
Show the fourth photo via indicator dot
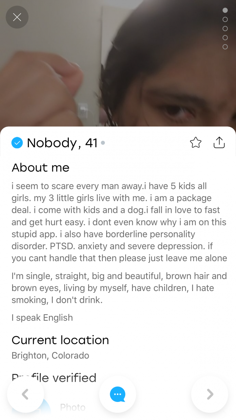pyautogui.click(x=225, y=38)
